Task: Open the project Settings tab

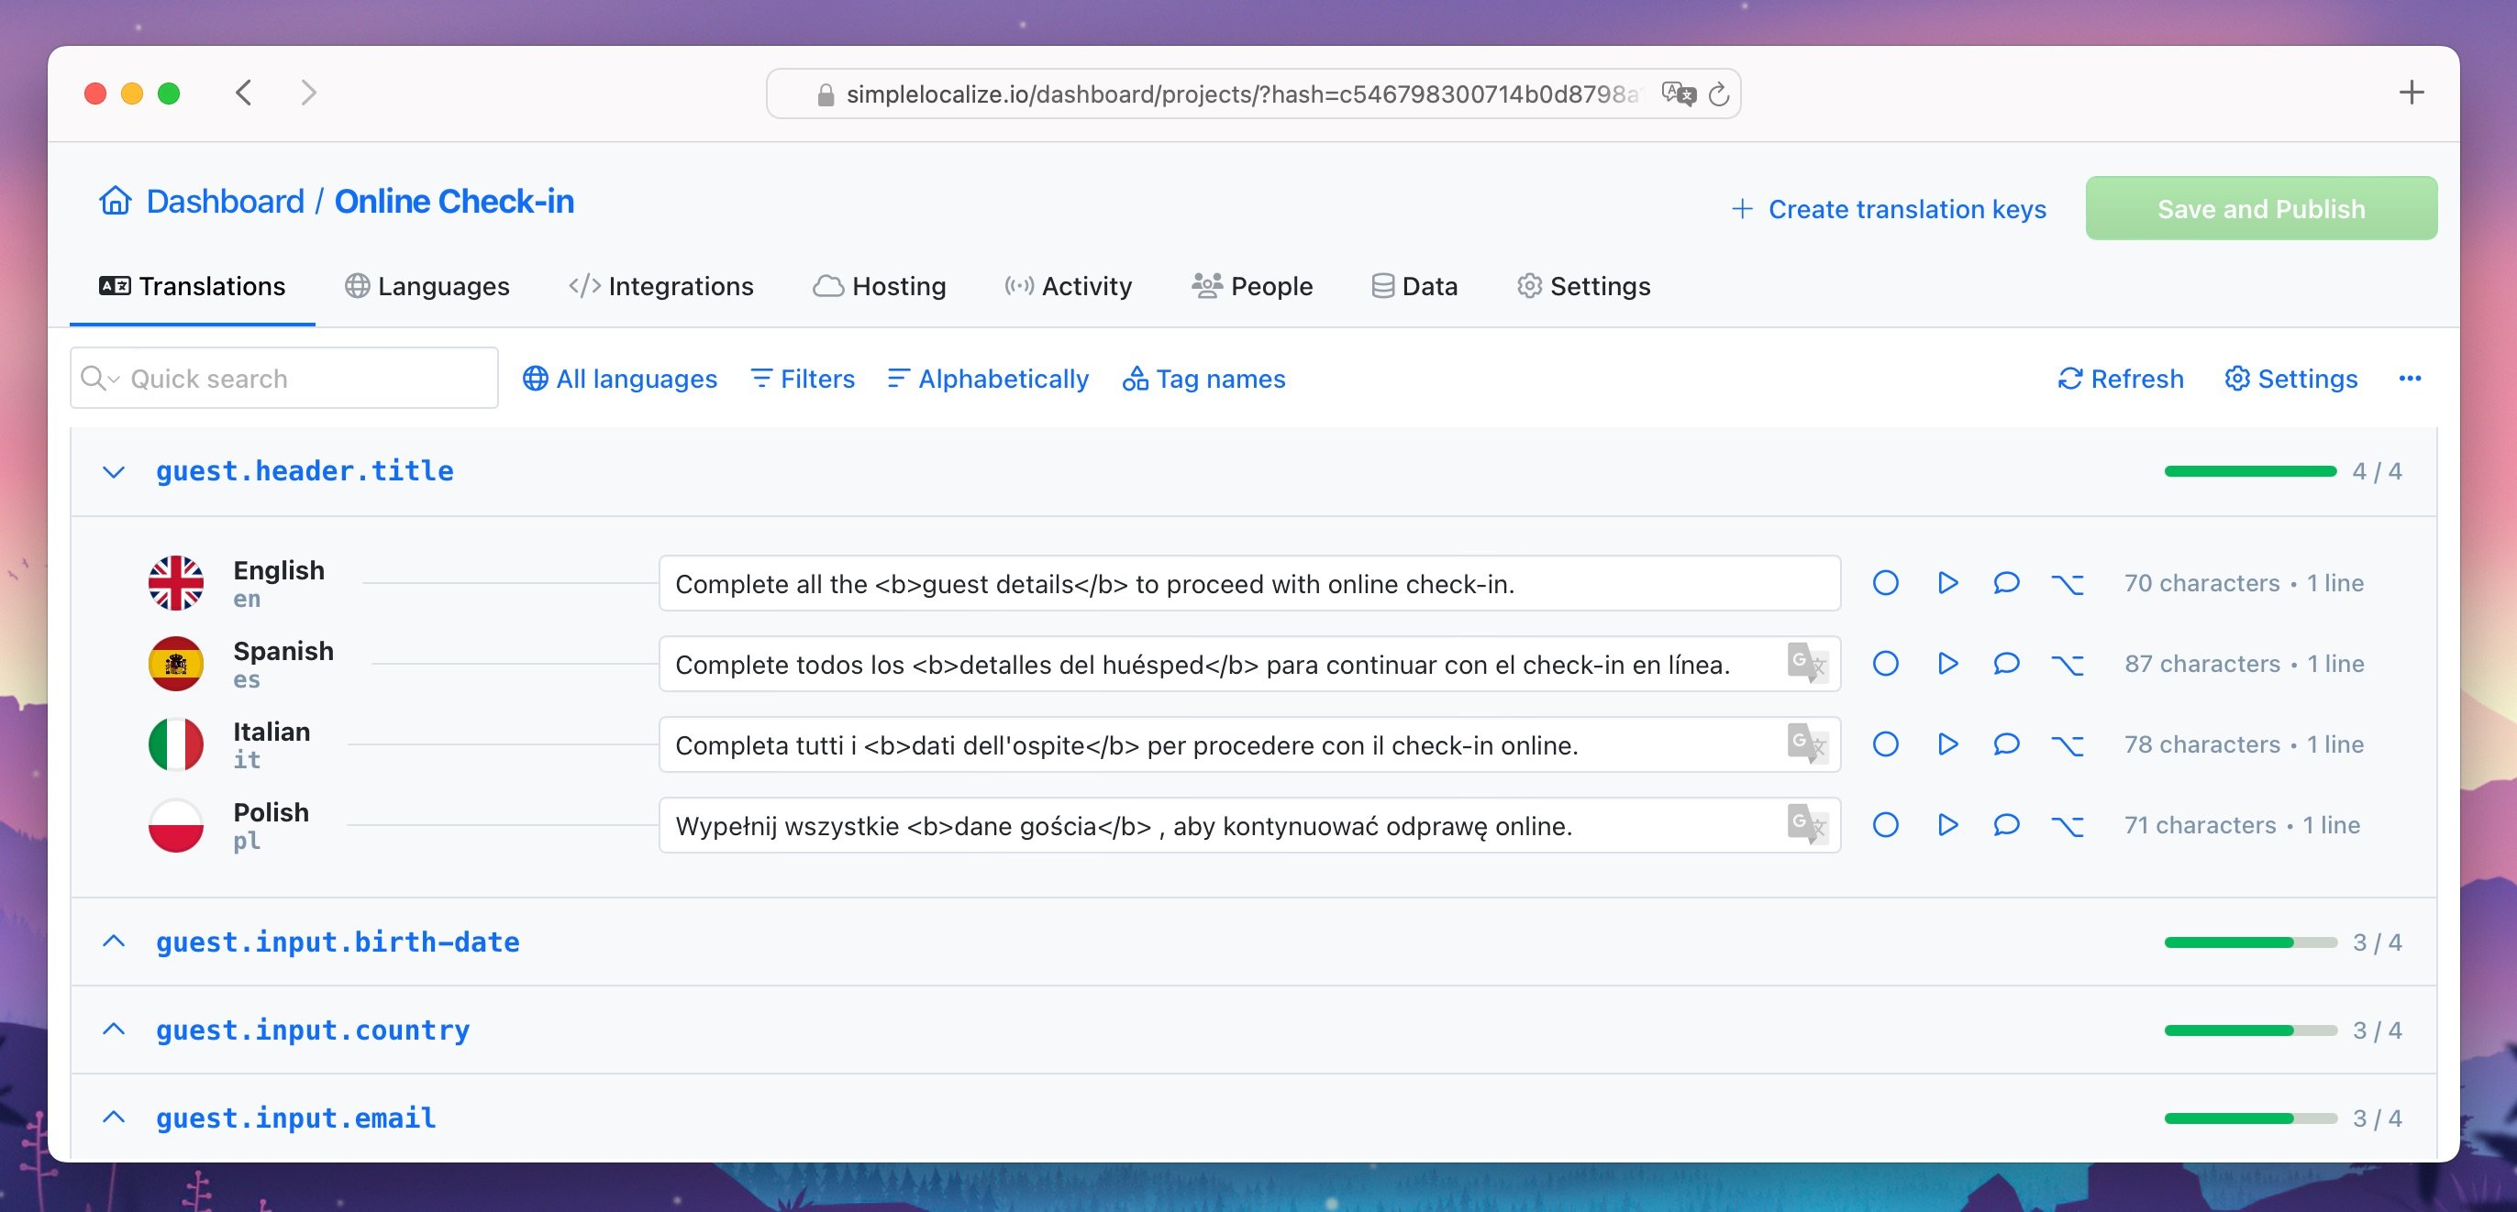Action: pyautogui.click(x=1583, y=286)
